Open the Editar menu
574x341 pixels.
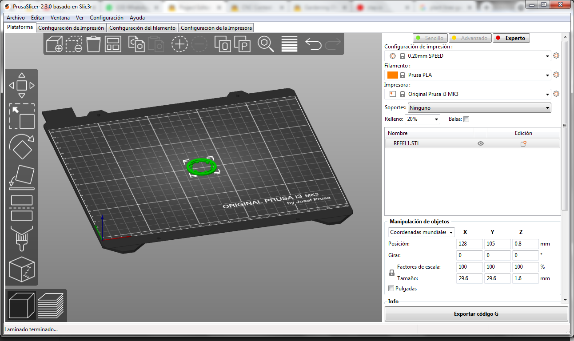click(x=38, y=18)
